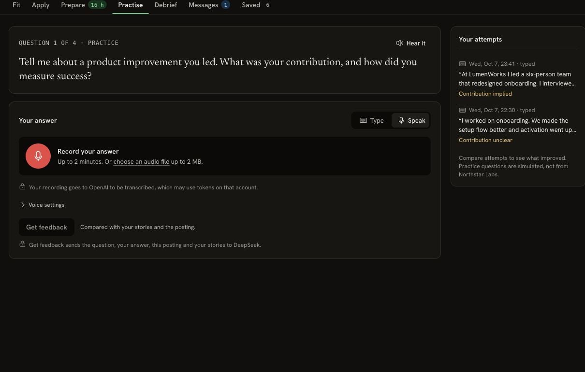The height and width of the screenshot is (372, 585).
Task: Click the Hear it speaker icon
Action: pyautogui.click(x=399, y=43)
